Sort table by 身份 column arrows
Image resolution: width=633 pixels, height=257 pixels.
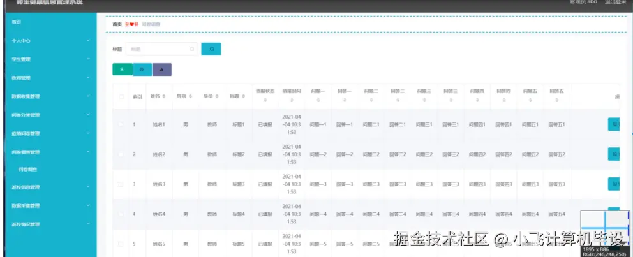pyautogui.click(x=217, y=97)
